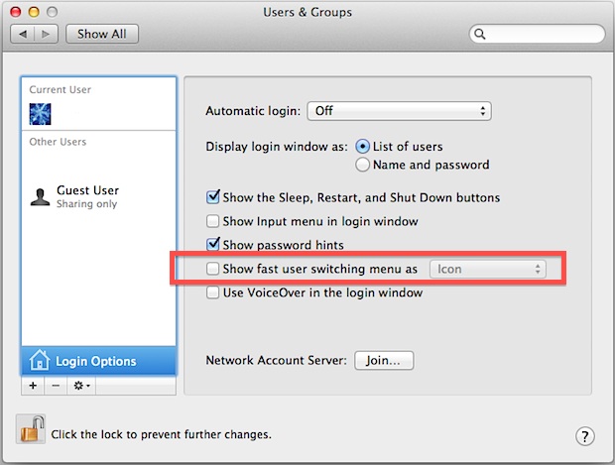Viewport: 615px width, 465px height.
Task: Enable Show Input menu in login window
Action: (212, 221)
